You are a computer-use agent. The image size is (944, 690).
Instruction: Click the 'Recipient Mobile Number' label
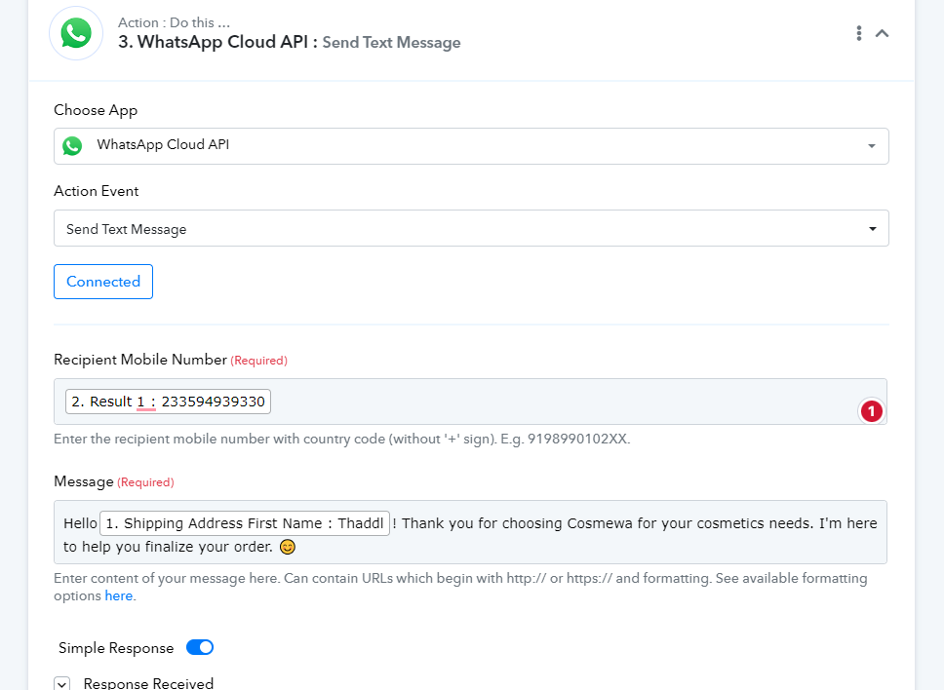[x=140, y=360]
